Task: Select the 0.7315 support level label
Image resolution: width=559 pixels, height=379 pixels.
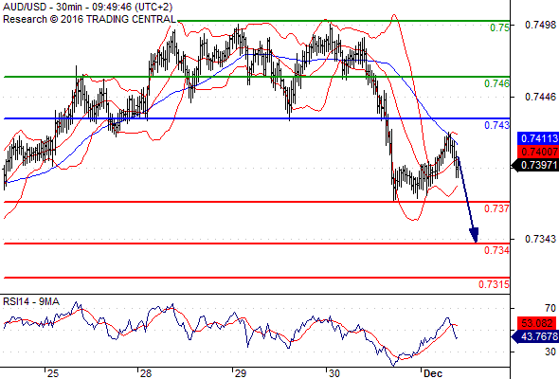Action: [x=495, y=284]
